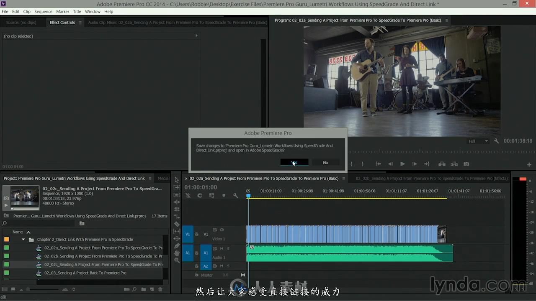The width and height of the screenshot is (536, 301).
Task: Mute the Audio 1 track
Action: coord(222,248)
